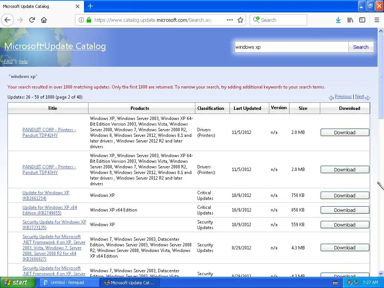Switch to Microsoft Update Catalog taskbar button
Screen dimensions: 384x288
tap(130, 283)
